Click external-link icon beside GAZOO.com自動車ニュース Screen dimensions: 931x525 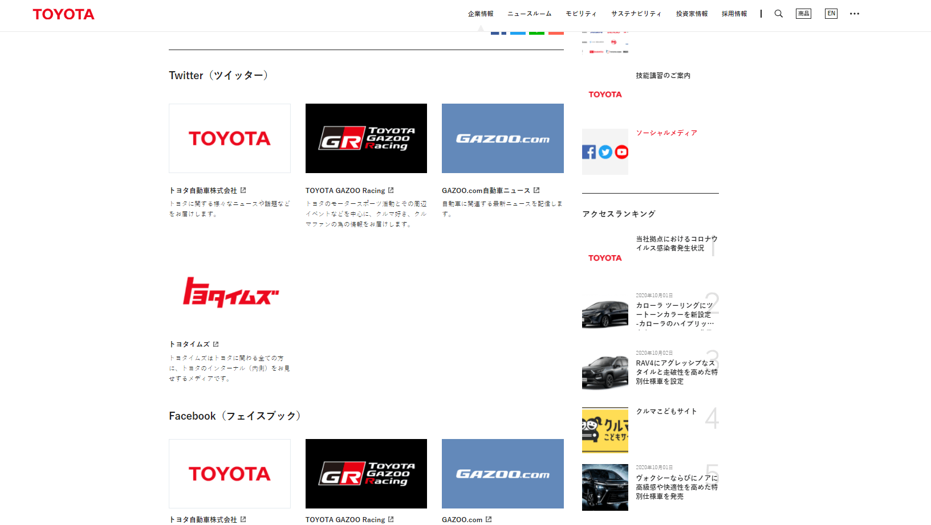click(536, 190)
